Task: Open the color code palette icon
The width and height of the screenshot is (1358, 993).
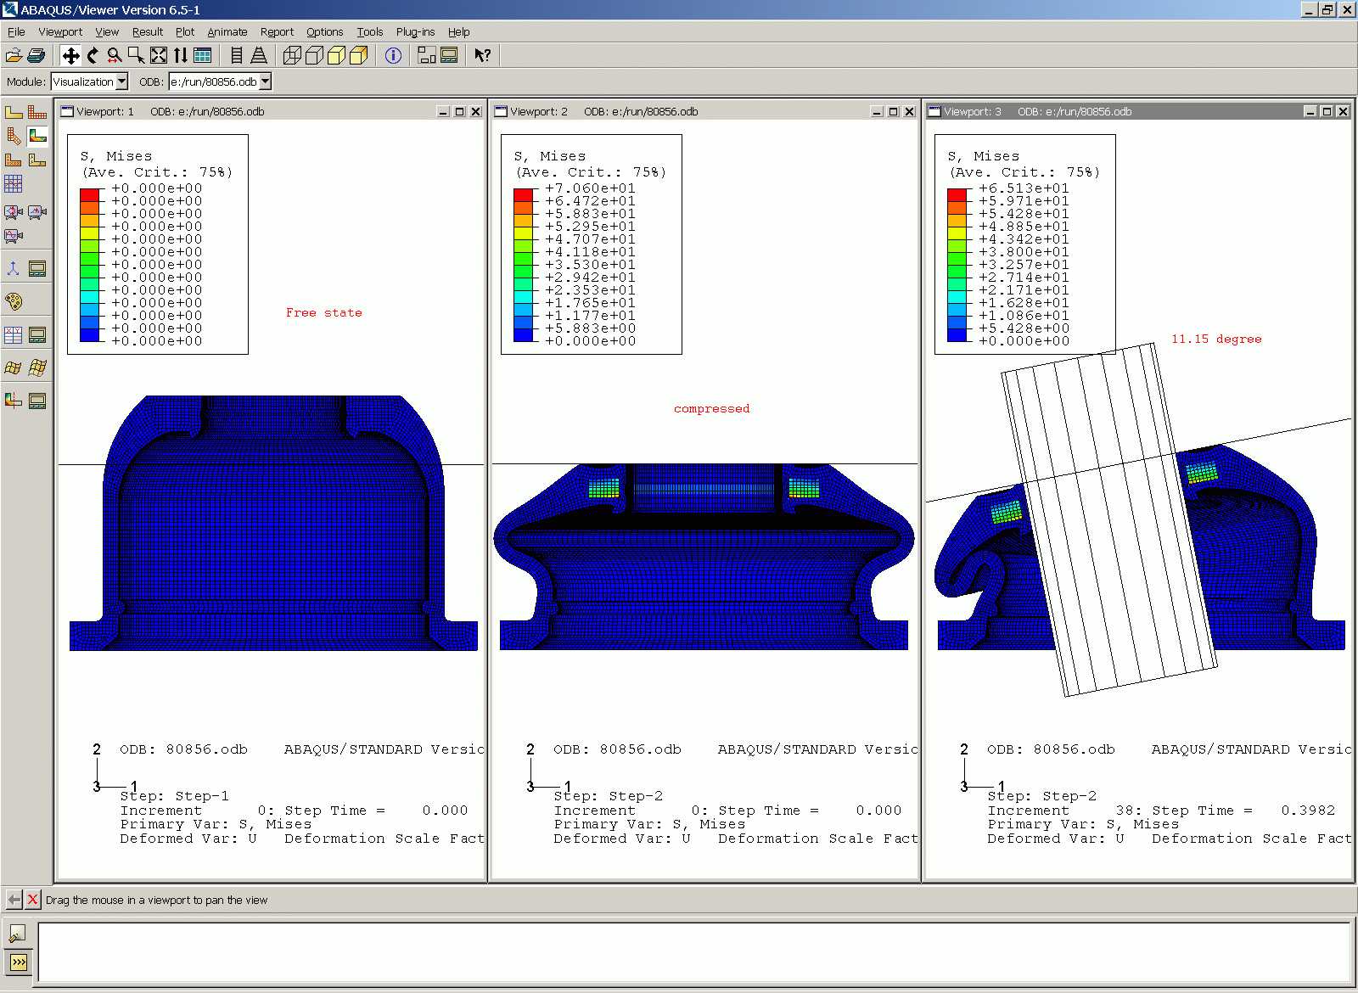Action: [14, 301]
